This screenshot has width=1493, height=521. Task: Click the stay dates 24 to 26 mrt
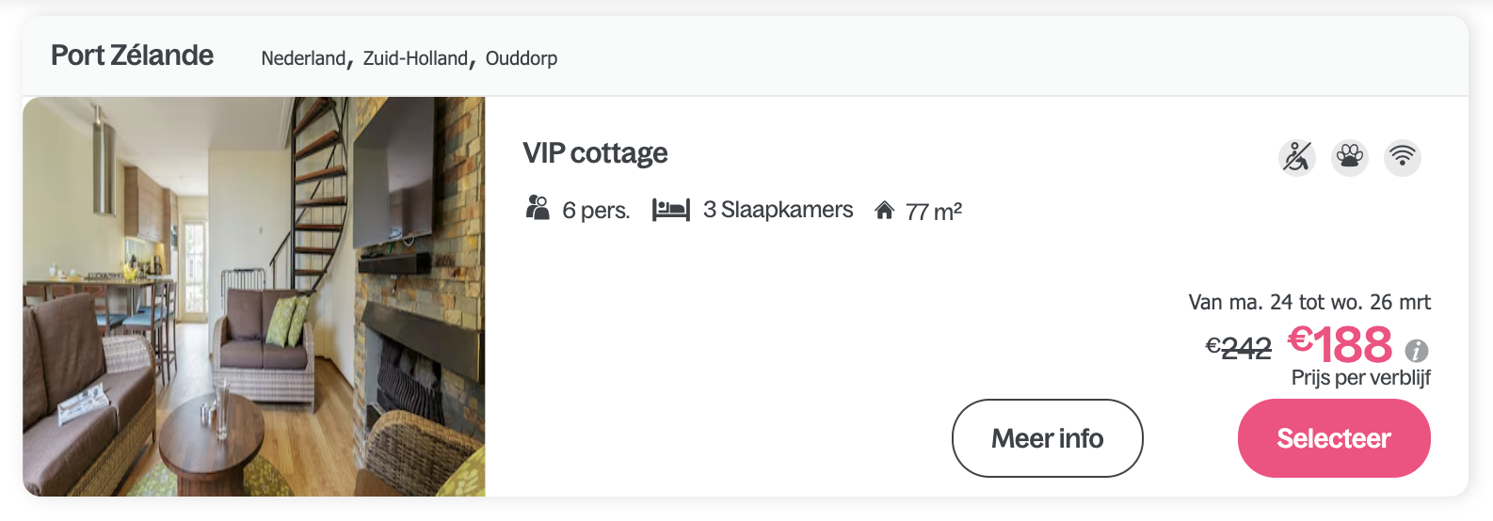(x=1309, y=303)
